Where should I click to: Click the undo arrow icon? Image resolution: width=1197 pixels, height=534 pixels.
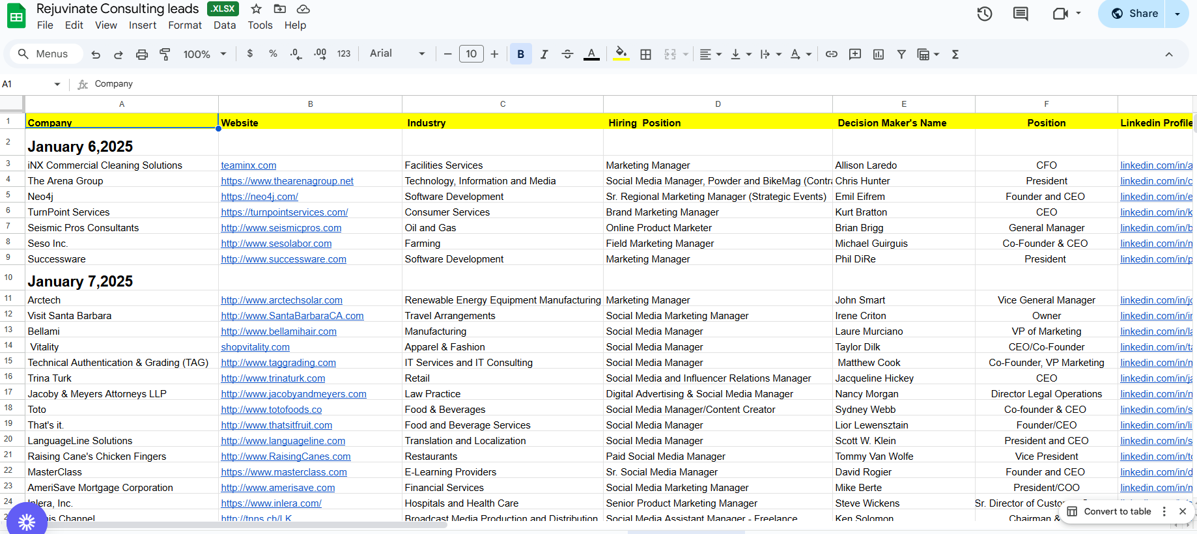click(x=96, y=55)
